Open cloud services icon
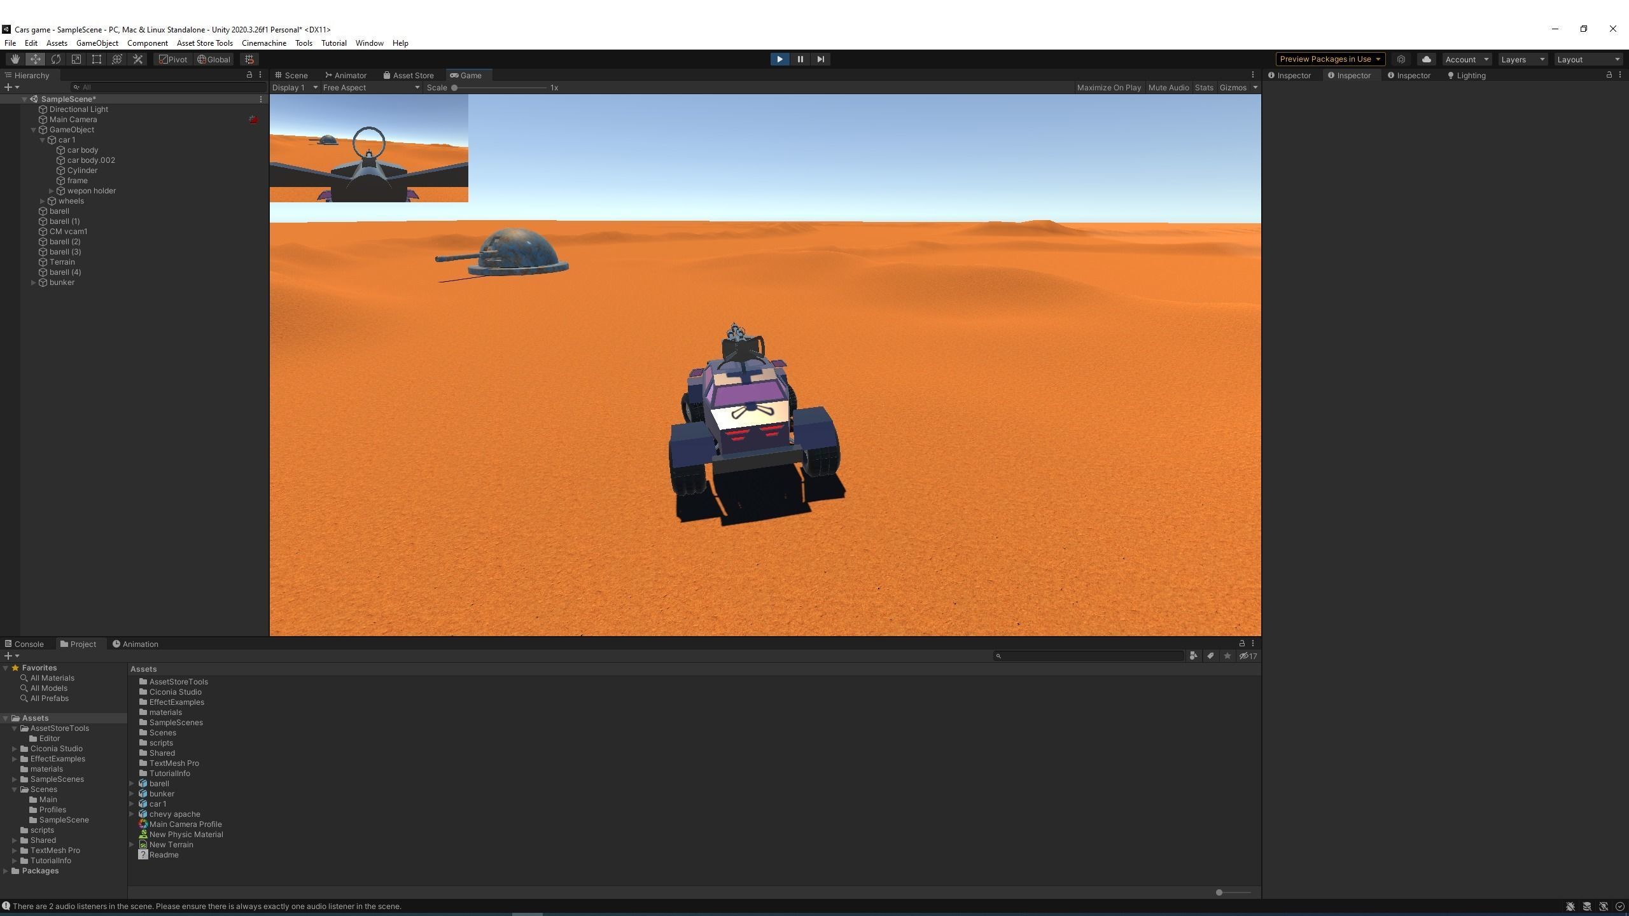Viewport: 1629px width, 916px height. point(1427,59)
